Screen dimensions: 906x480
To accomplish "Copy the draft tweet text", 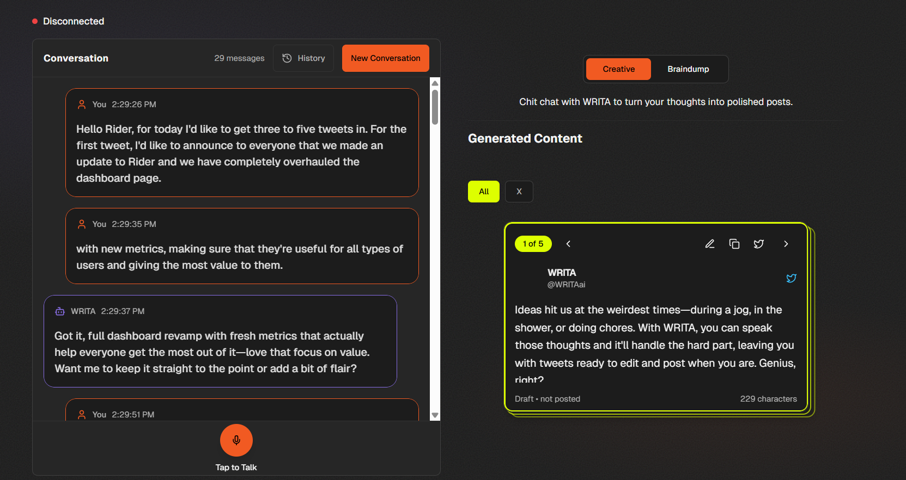I will [734, 244].
